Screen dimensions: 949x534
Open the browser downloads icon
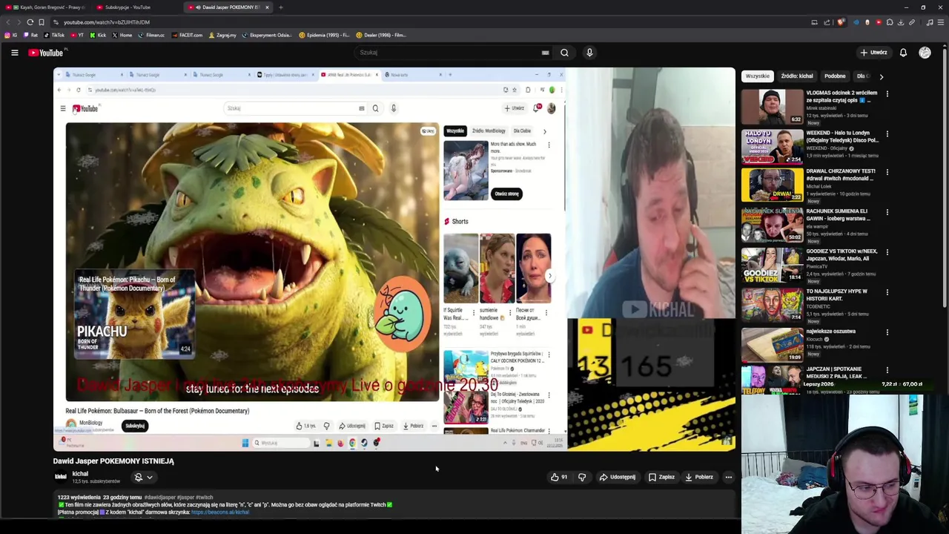(901, 22)
